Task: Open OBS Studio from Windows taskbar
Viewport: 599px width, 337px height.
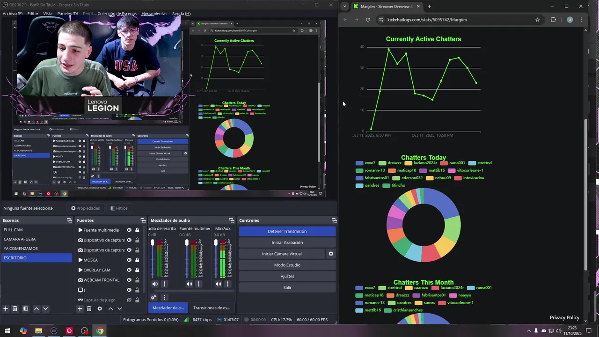Action: [84, 331]
